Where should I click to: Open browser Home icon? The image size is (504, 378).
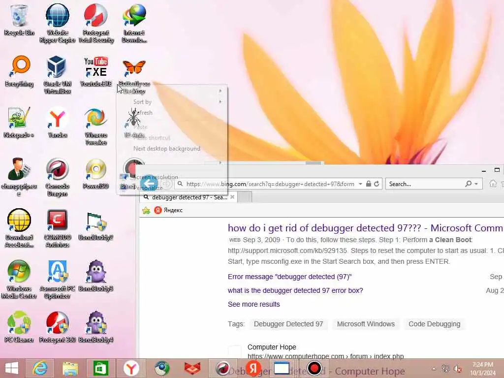tap(493, 184)
